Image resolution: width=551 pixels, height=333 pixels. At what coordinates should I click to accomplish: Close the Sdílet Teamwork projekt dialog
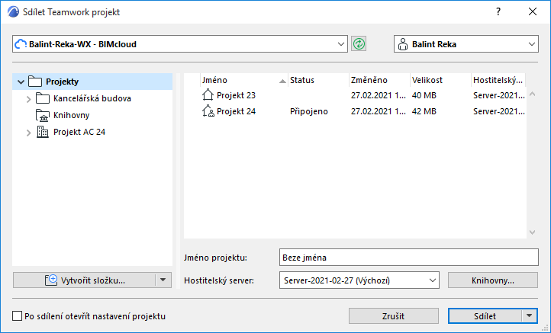tap(533, 11)
